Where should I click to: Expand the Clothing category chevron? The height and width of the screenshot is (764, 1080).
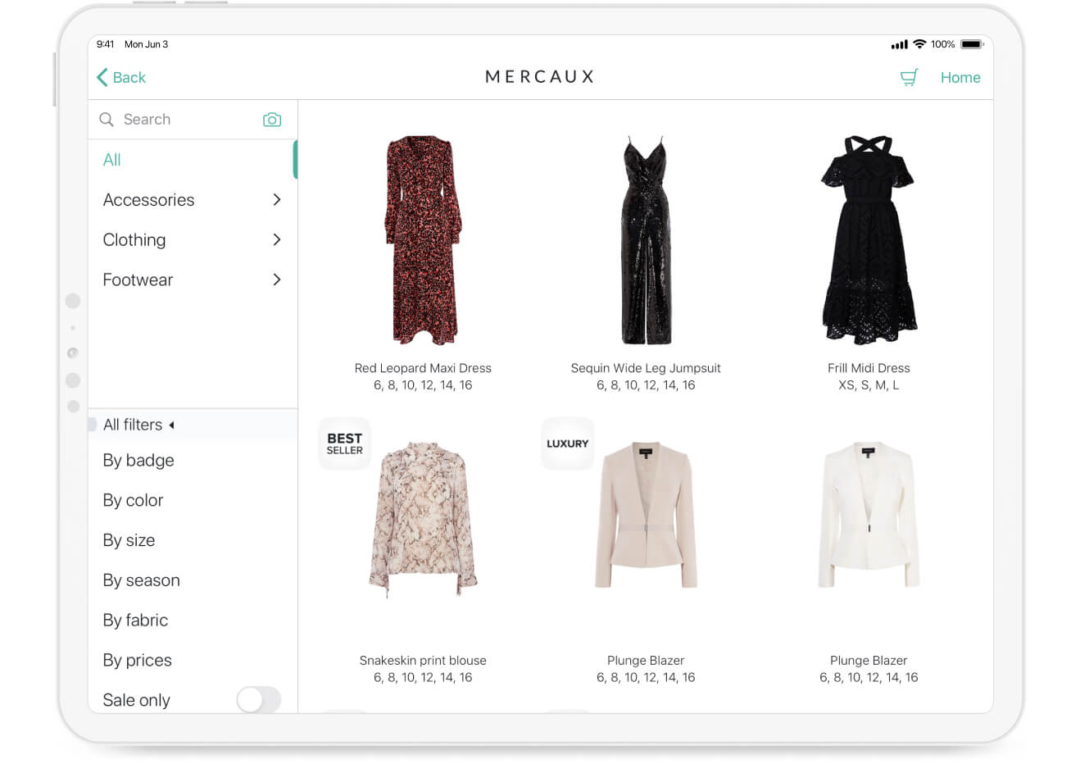tap(277, 240)
